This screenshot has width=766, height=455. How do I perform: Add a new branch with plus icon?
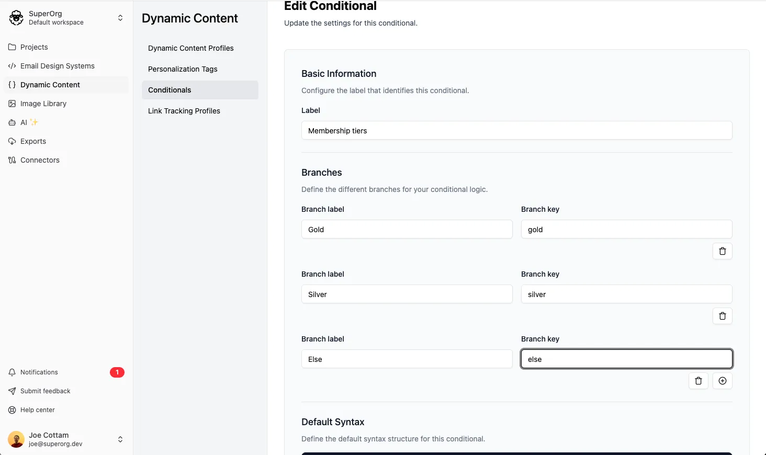tap(722, 381)
